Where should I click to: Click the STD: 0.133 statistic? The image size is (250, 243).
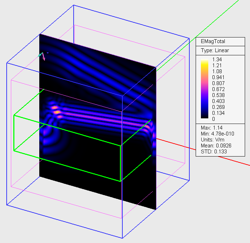coord(214,151)
